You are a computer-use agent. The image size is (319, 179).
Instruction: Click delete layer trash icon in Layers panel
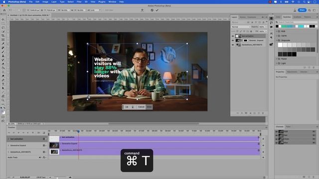263,113
